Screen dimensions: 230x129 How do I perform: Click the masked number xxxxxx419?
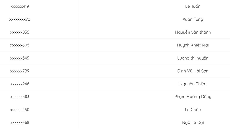20,7
